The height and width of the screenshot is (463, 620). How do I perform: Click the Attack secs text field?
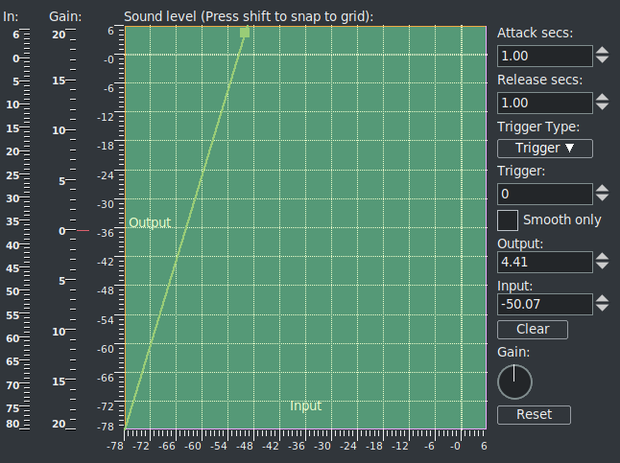coord(544,56)
